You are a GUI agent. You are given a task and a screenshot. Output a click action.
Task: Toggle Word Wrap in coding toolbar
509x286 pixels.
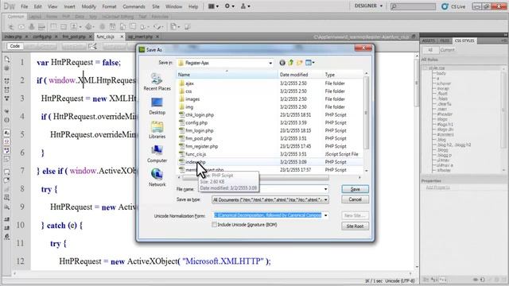pyautogui.click(x=7, y=150)
